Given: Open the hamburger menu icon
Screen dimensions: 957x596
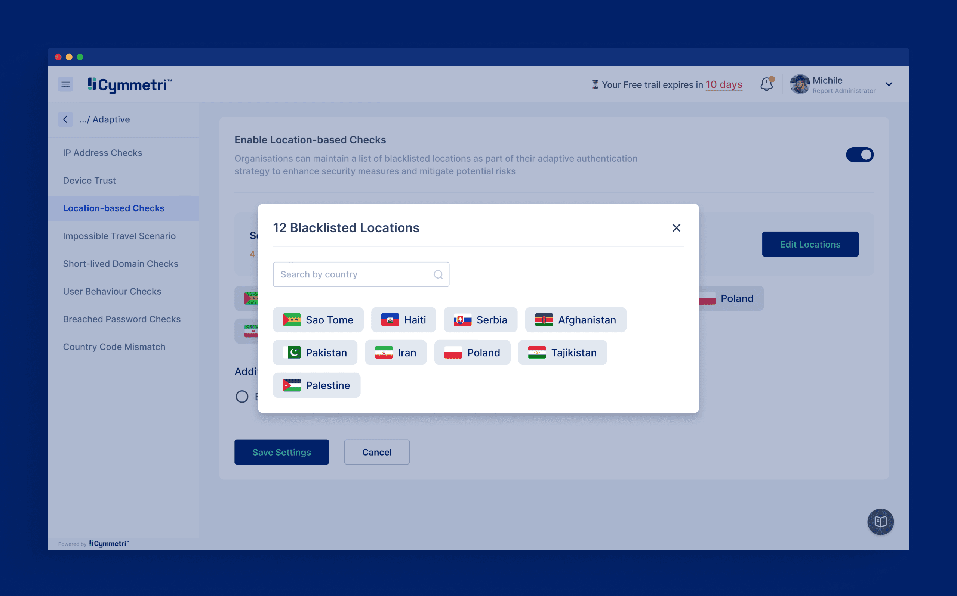Looking at the screenshot, I should click(x=65, y=84).
